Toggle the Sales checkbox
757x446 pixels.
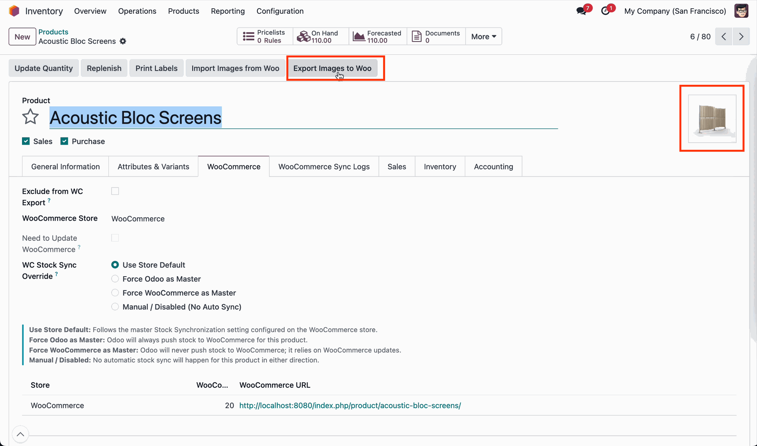26,141
